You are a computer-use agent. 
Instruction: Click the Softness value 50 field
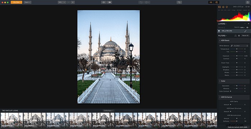click(245, 121)
